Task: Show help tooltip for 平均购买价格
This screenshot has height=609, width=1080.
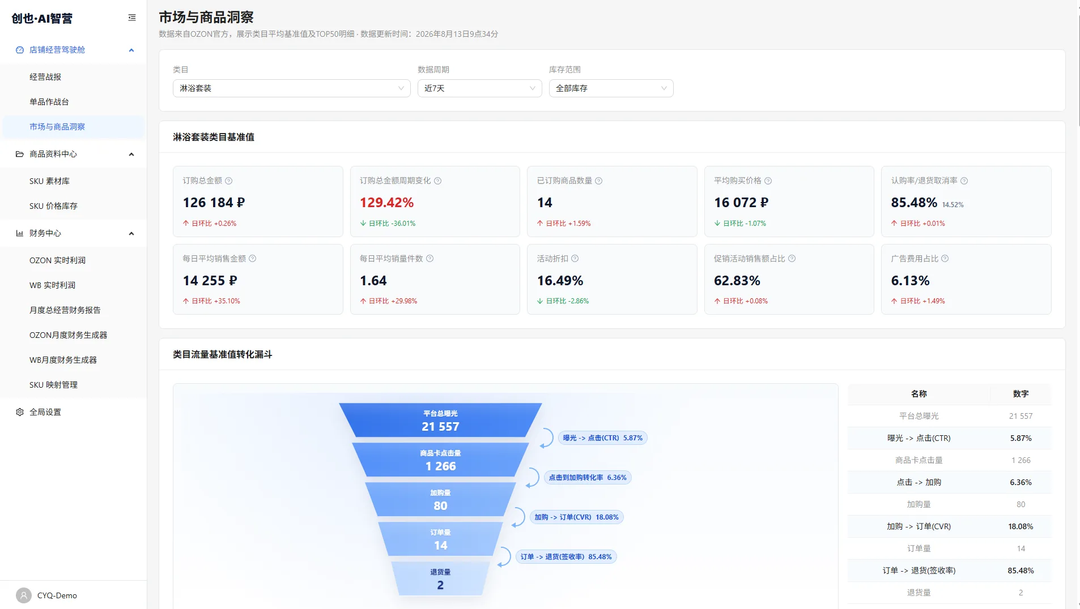Action: coord(768,181)
